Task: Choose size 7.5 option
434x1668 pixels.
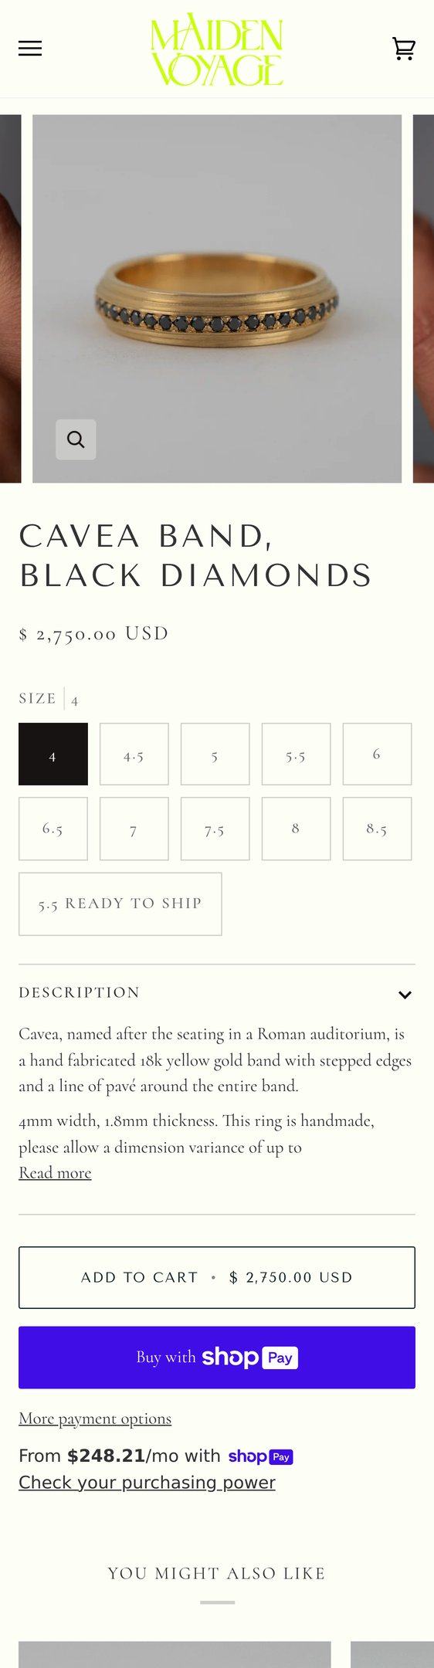Action: coord(215,829)
